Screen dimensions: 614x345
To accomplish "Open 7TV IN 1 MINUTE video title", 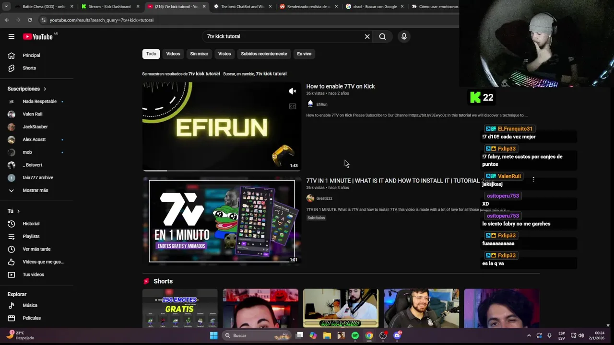I will coord(392,181).
